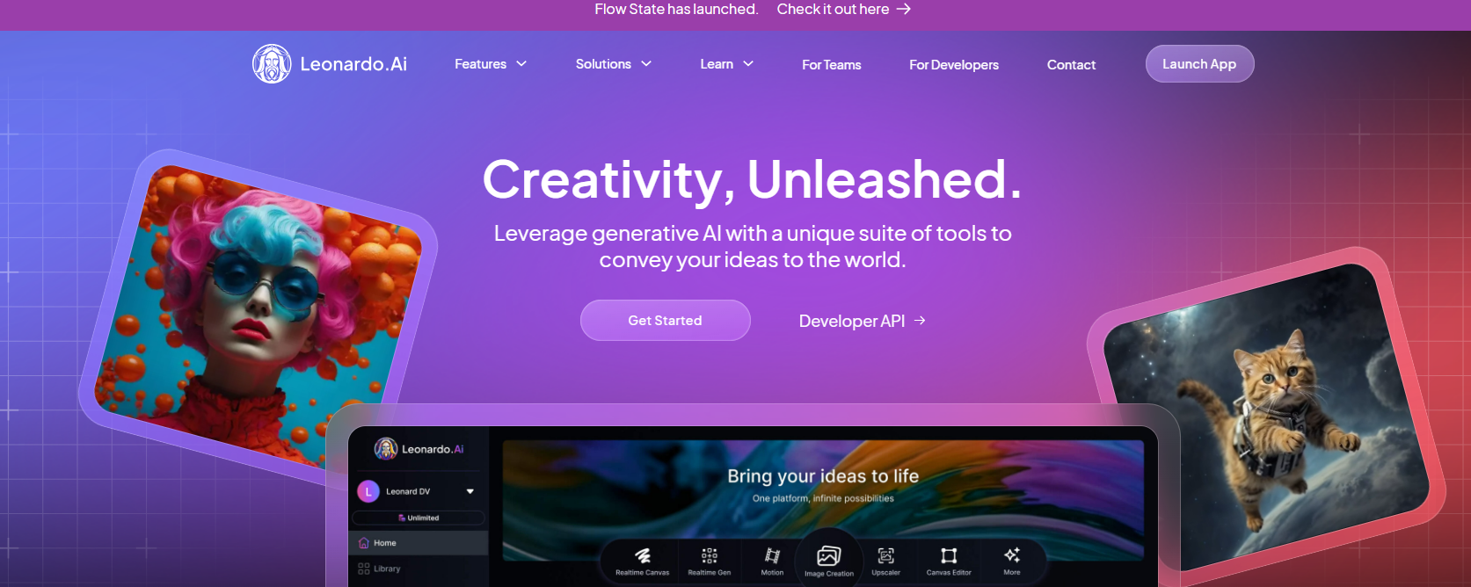Click the Home house icon in sidebar

click(364, 543)
